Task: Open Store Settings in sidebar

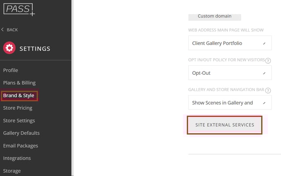Action: (x=19, y=120)
